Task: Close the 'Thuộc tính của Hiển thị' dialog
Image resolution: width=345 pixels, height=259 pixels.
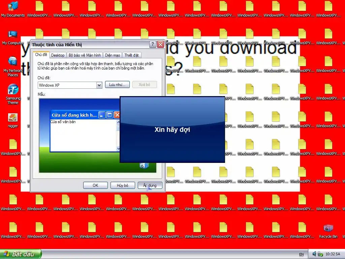Action: (161, 44)
